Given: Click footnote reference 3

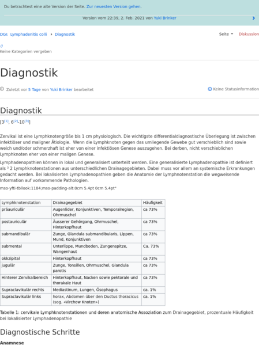Looking at the screenshot, I should tap(27, 121).
